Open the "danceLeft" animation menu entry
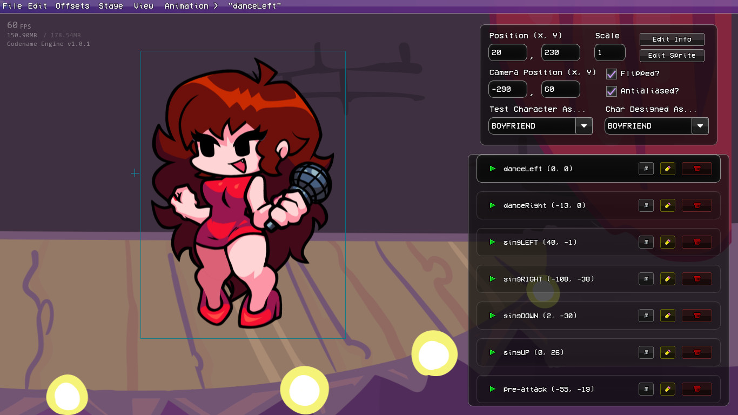This screenshot has height=415, width=738. [x=254, y=6]
